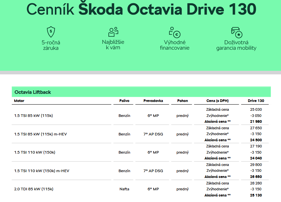Click the action price 24 500
Screen dimensions: 281x202
point(256,140)
